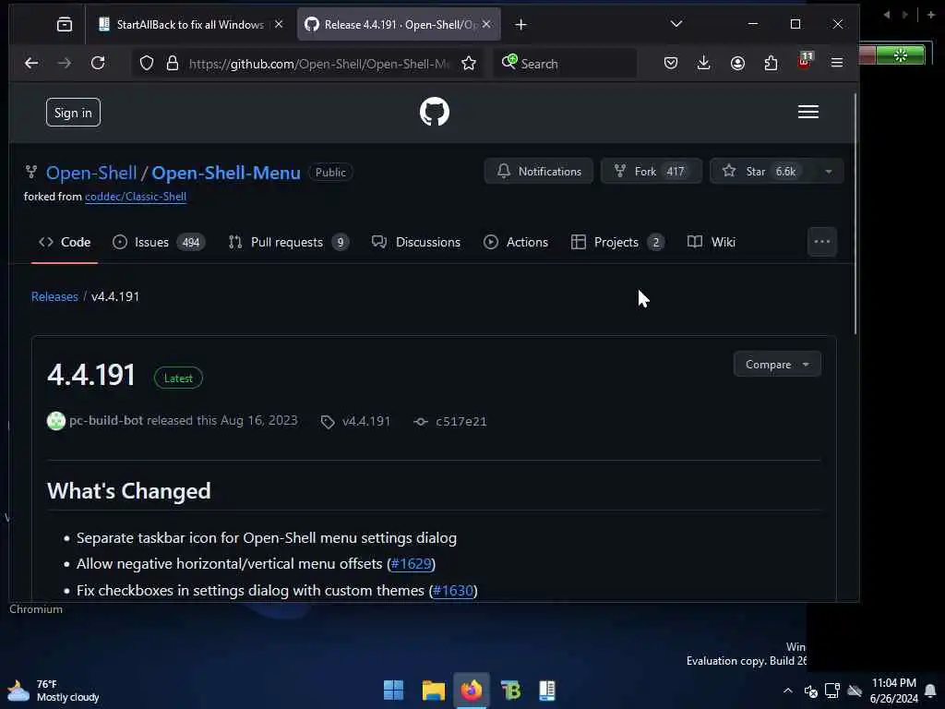List all tabs dropdown arrow
Viewport: 945px width, 709px height.
(676, 24)
